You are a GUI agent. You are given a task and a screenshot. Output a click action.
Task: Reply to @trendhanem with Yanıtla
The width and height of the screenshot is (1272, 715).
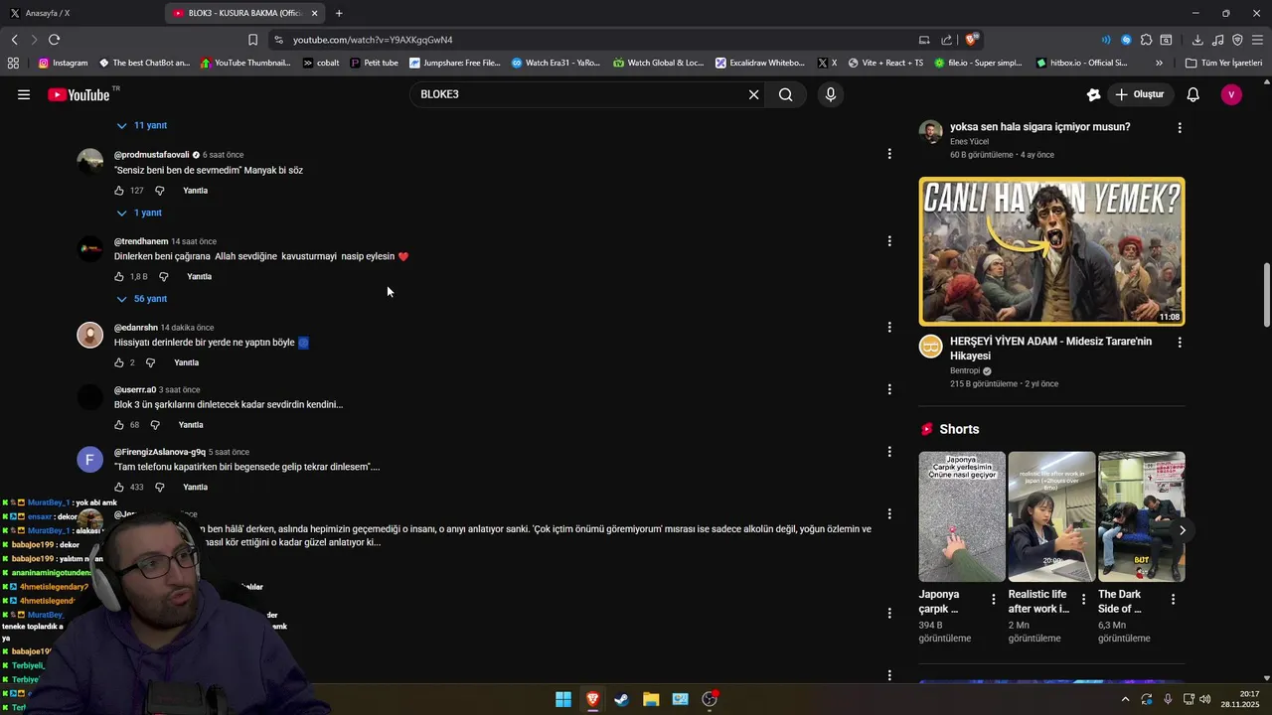[x=199, y=277]
